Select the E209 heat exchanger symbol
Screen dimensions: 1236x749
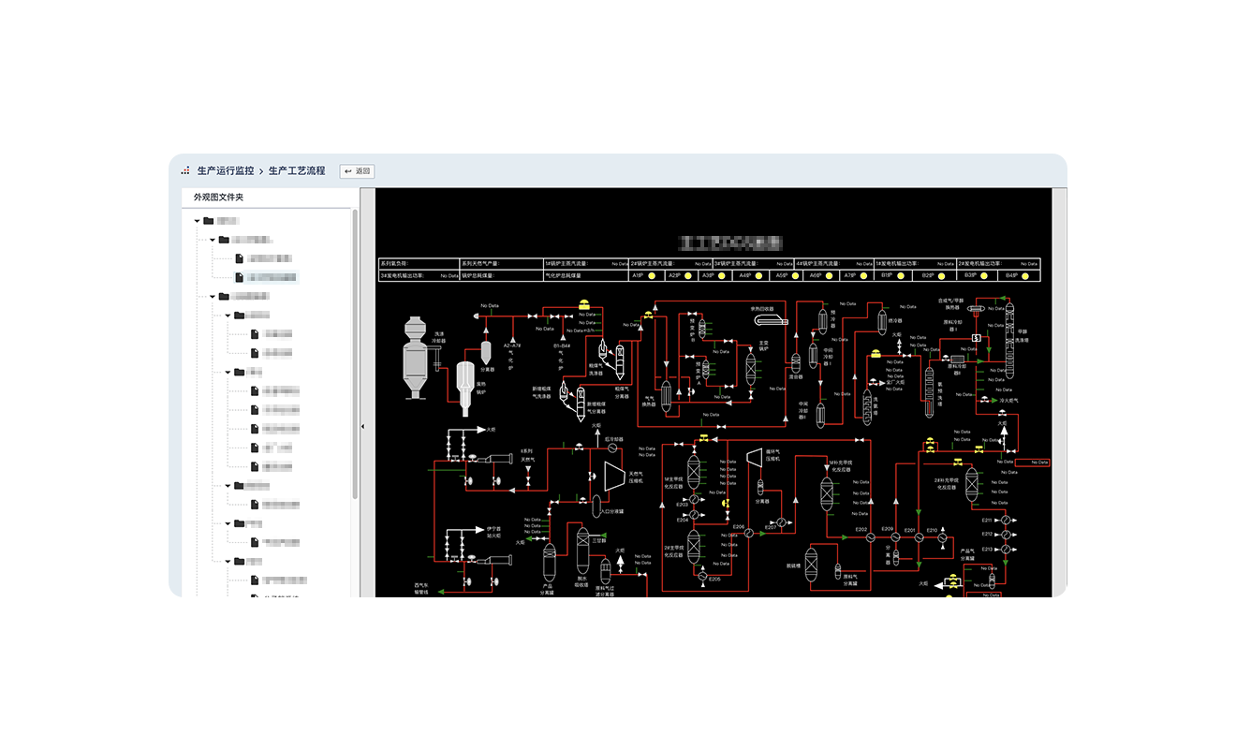coord(895,537)
